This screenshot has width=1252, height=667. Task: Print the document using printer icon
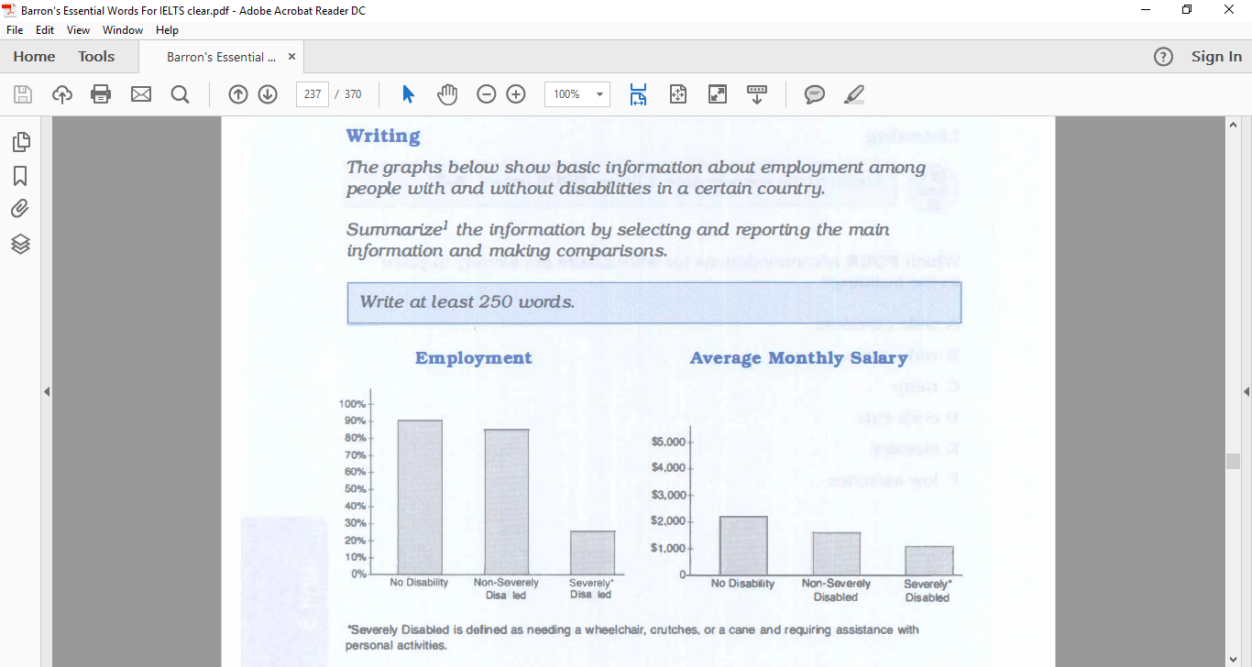[x=101, y=94]
